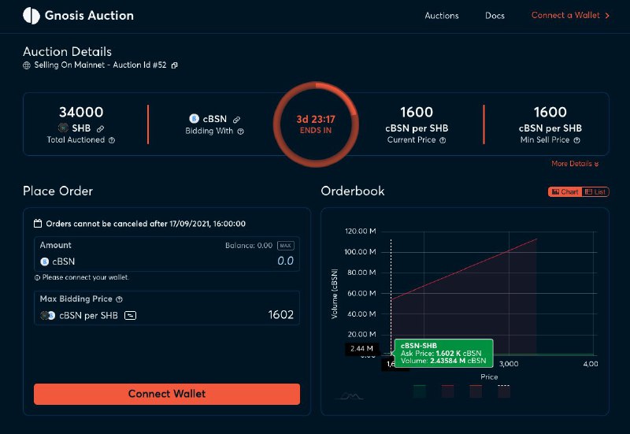630x434 pixels.
Task: Click the Max Bidding Price input showing 1602
Action: click(x=281, y=314)
